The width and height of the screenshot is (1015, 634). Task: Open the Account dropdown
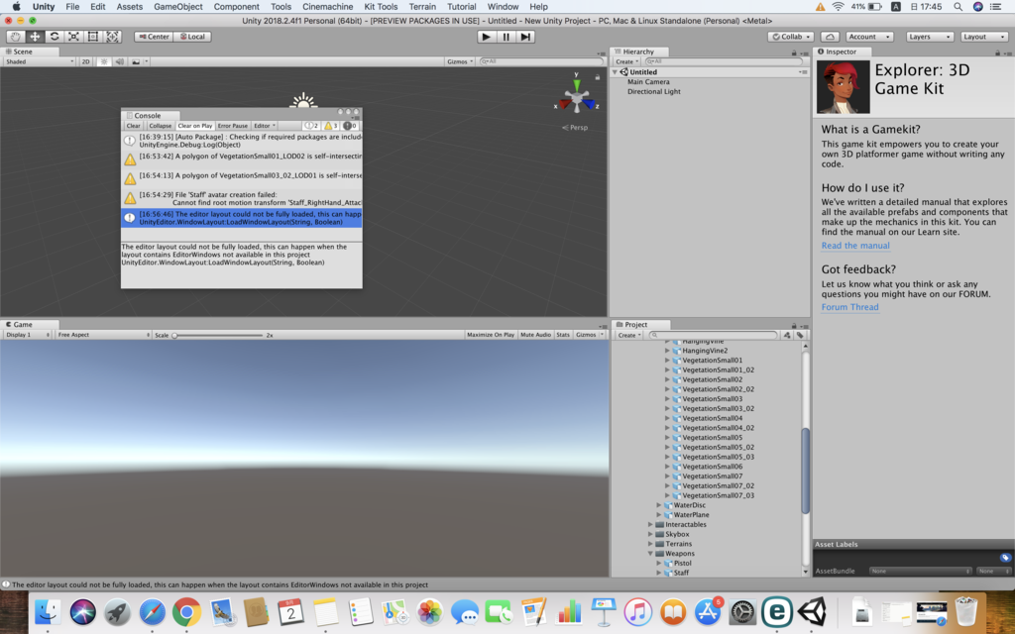(868, 37)
